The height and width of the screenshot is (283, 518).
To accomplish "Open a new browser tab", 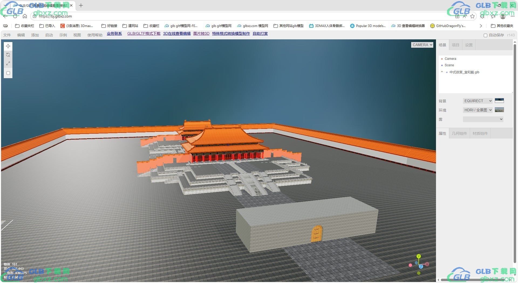I will (x=81, y=5).
